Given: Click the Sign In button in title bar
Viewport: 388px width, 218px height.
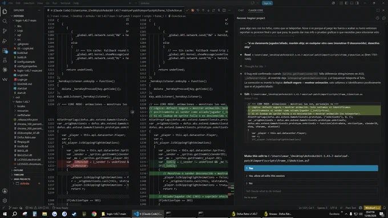Looking at the screenshot, I should tap(267, 3).
